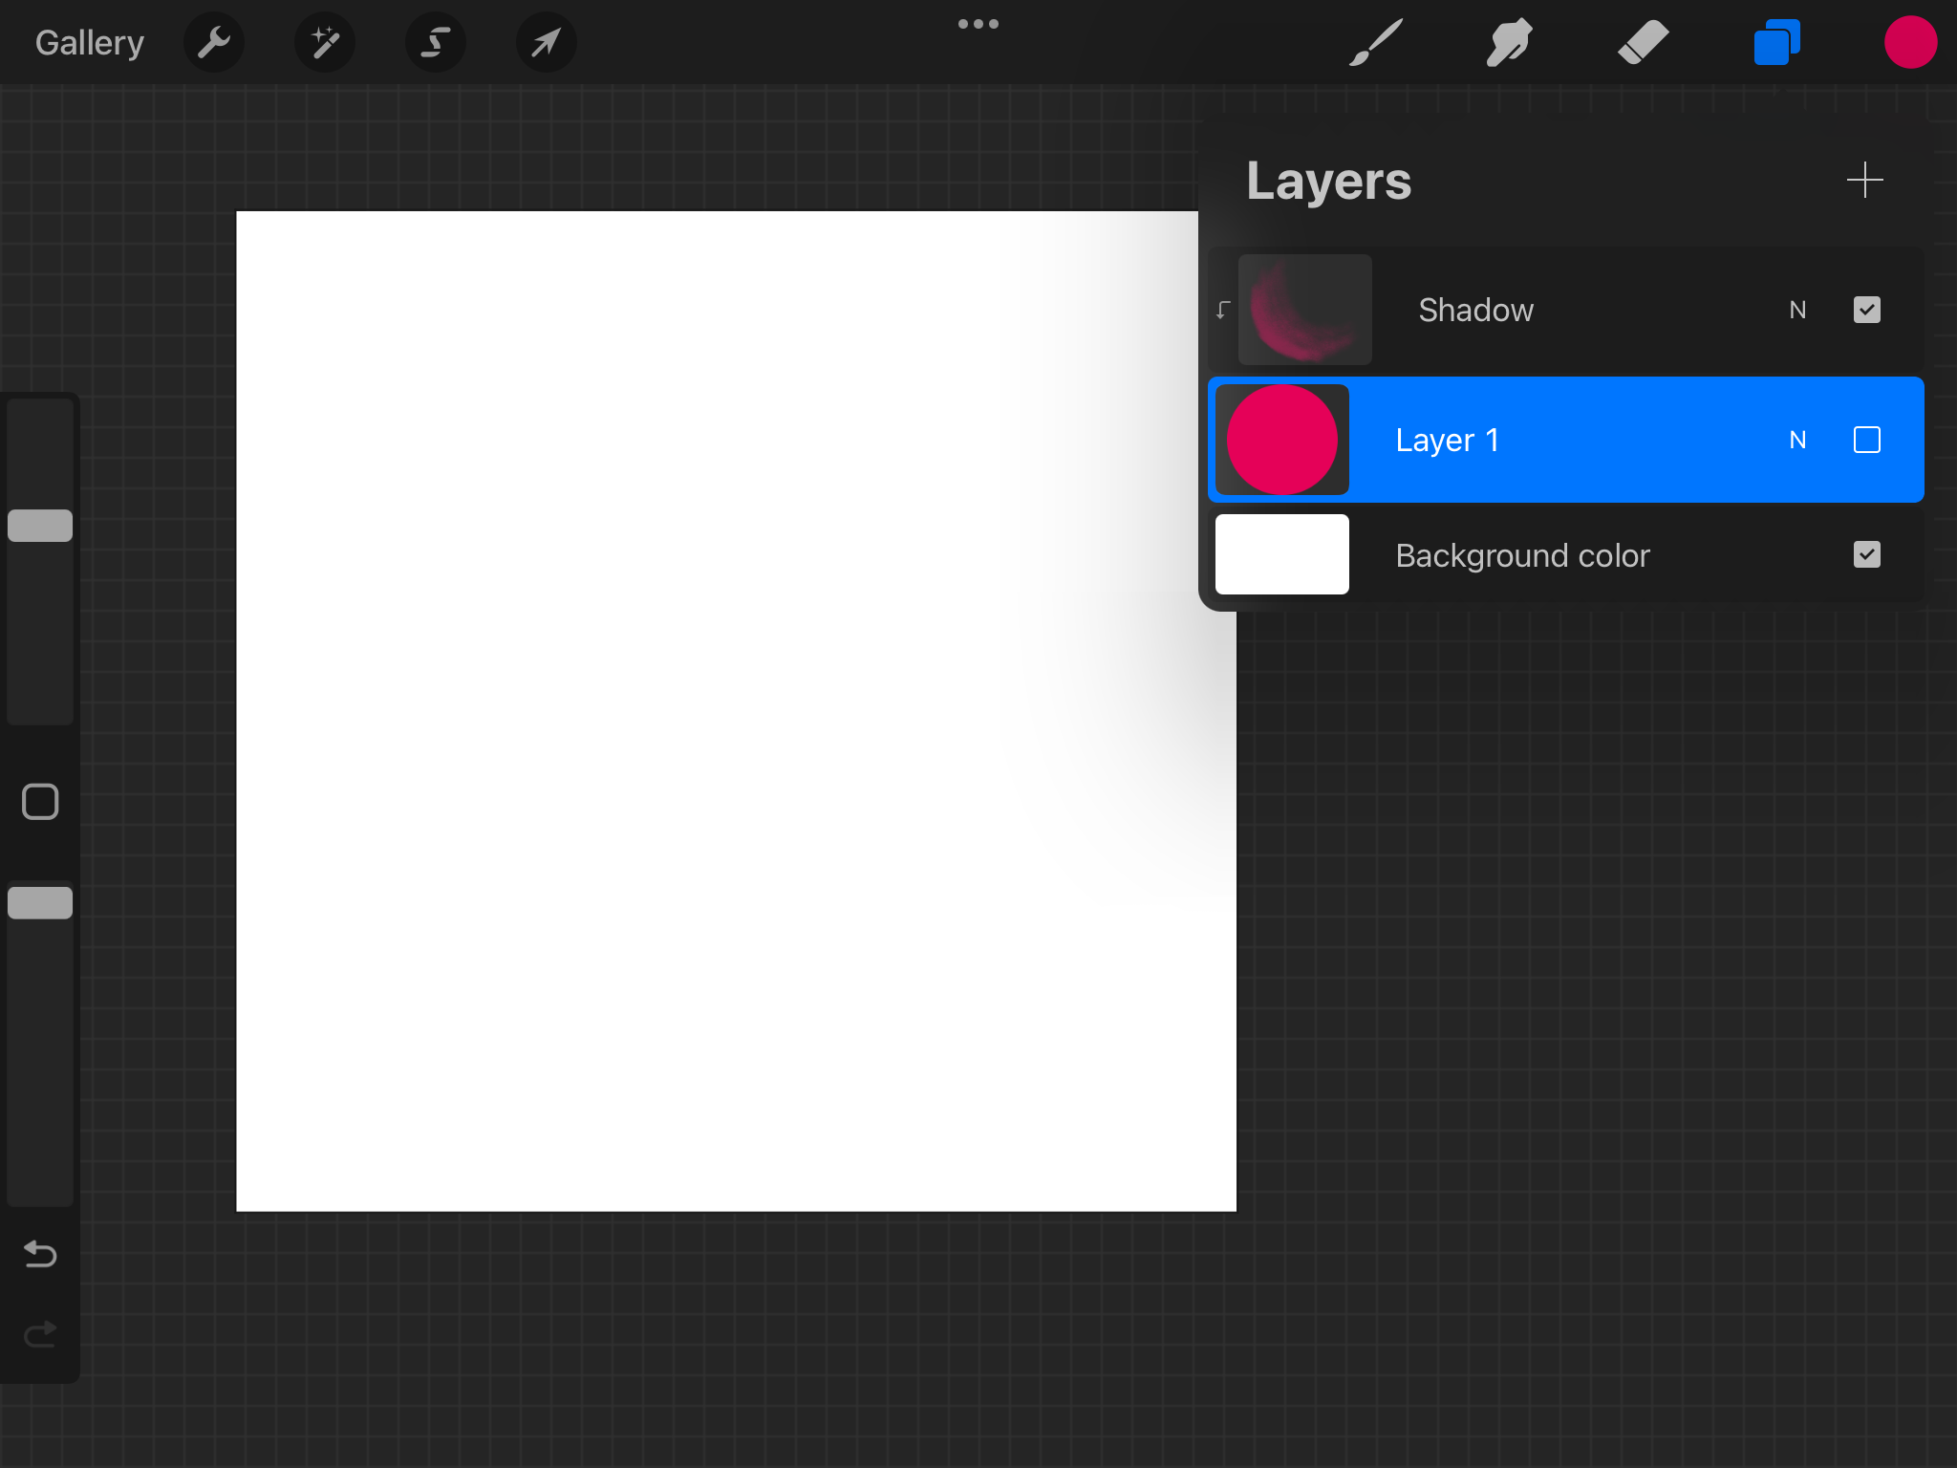
Task: Activate the Transform arrow tool
Action: [x=547, y=42]
